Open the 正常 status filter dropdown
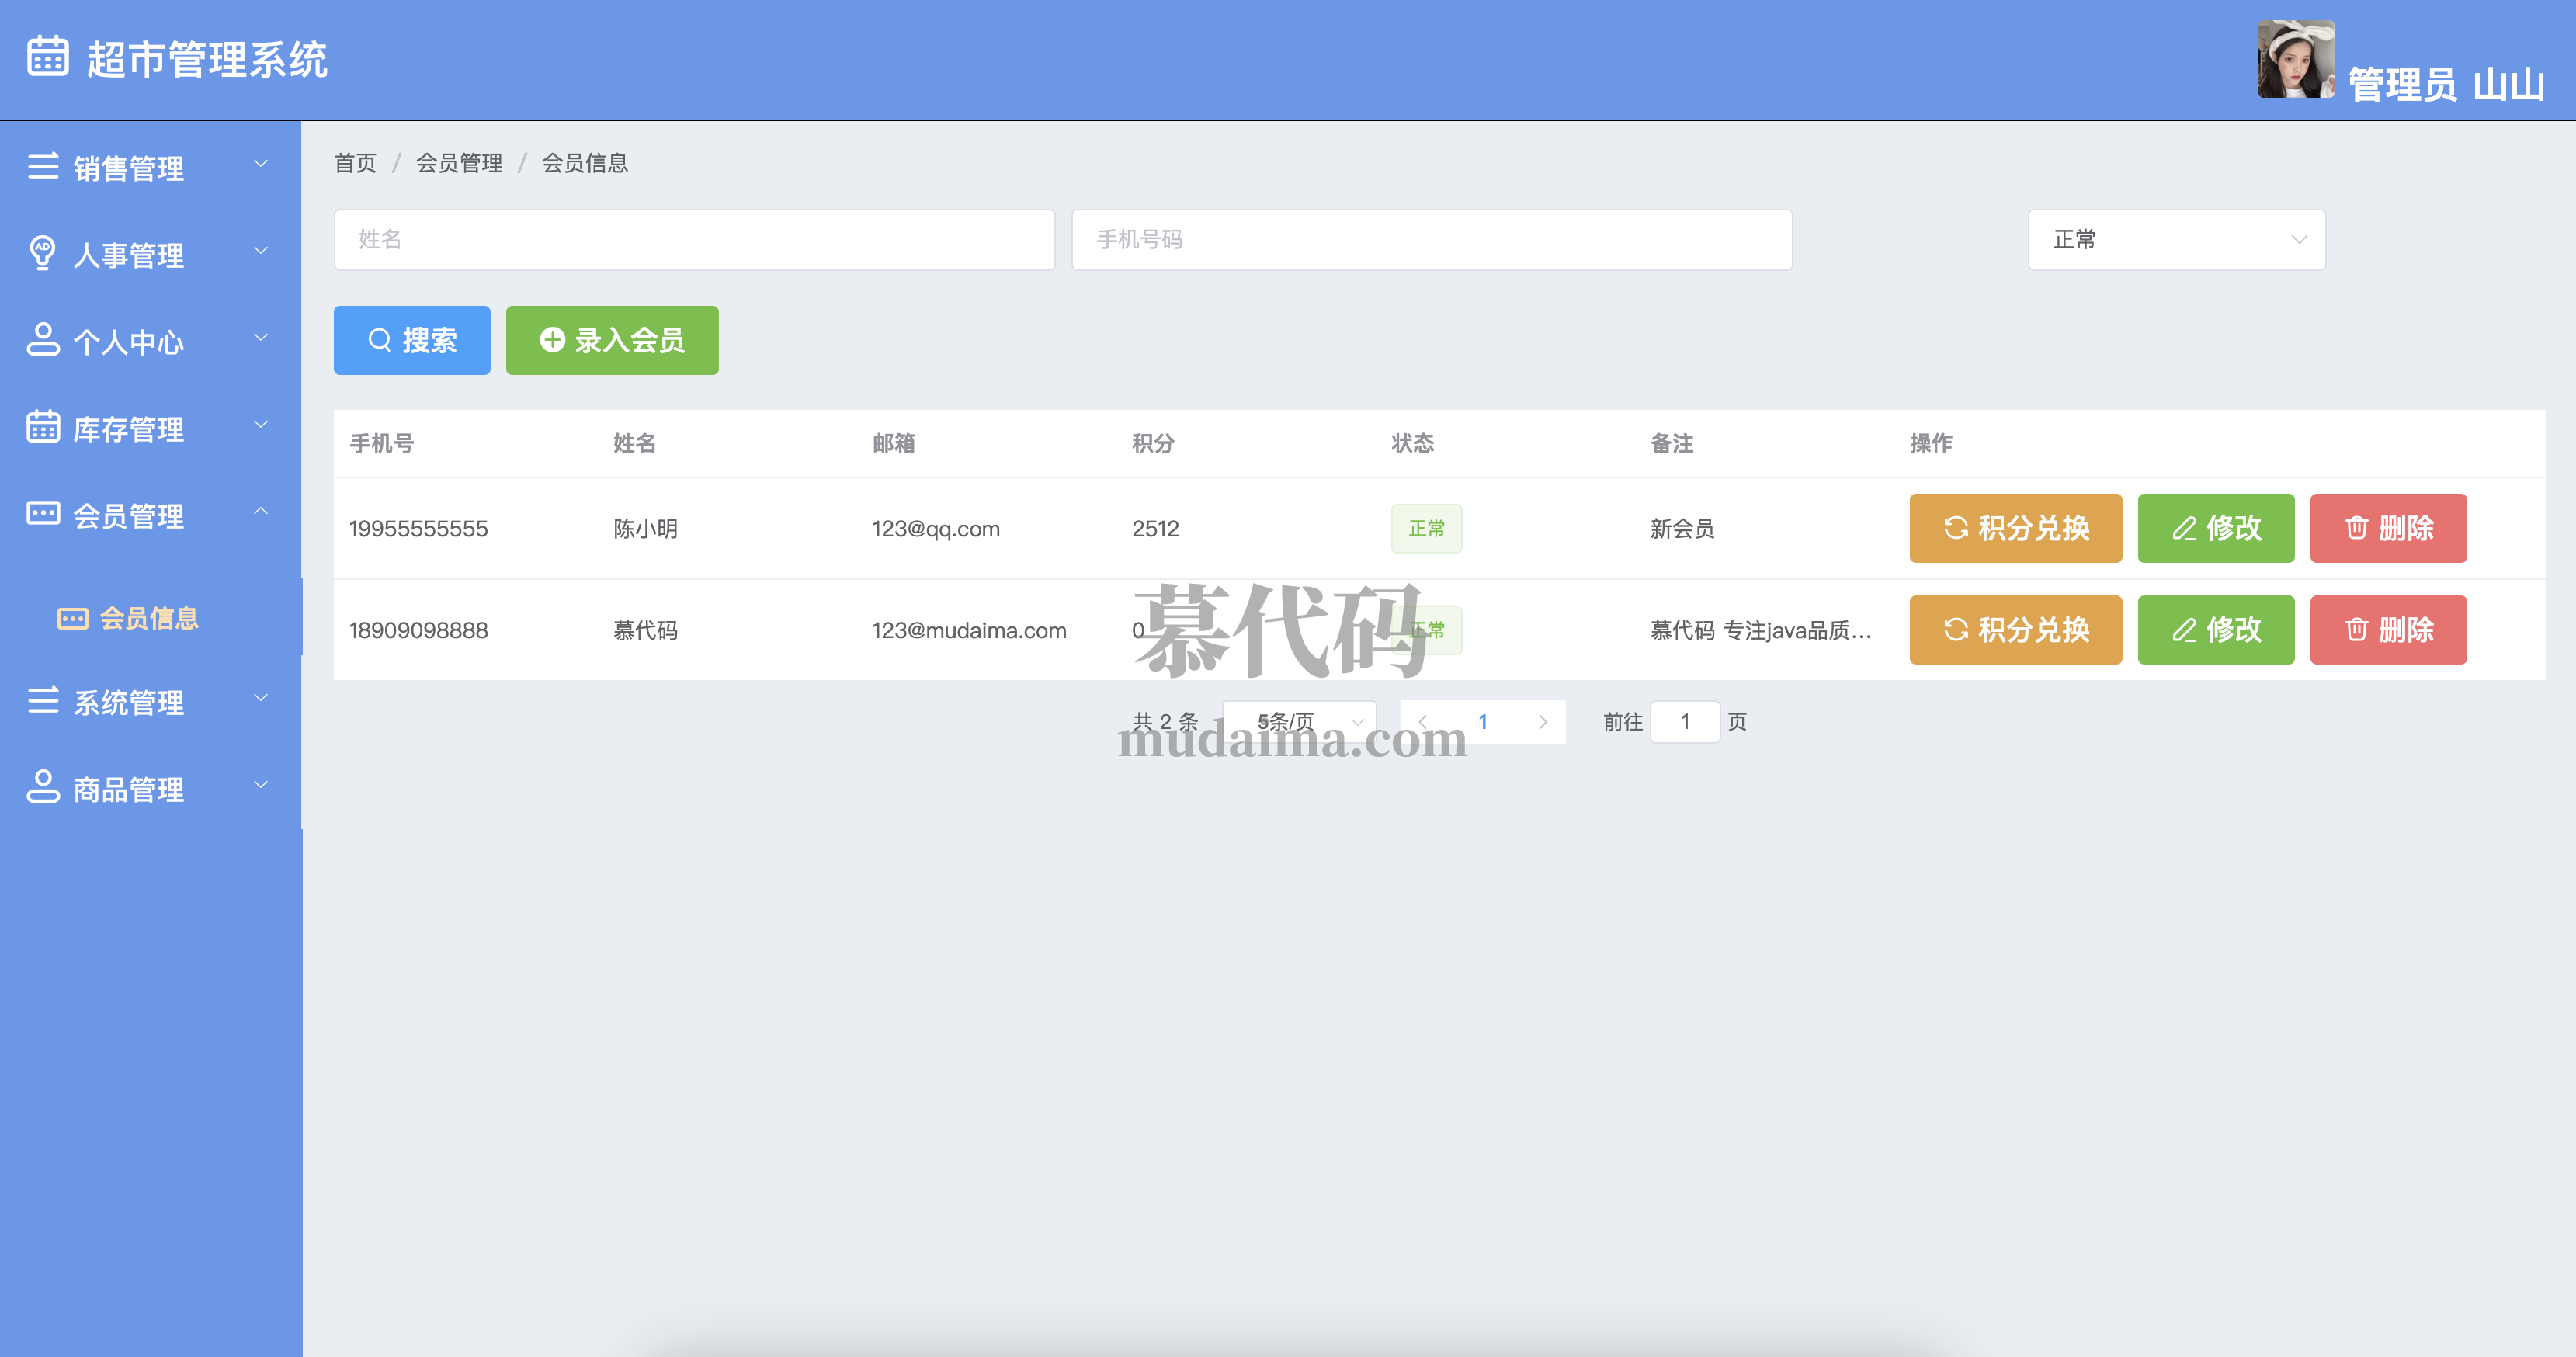The height and width of the screenshot is (1357, 2576). click(x=2176, y=239)
